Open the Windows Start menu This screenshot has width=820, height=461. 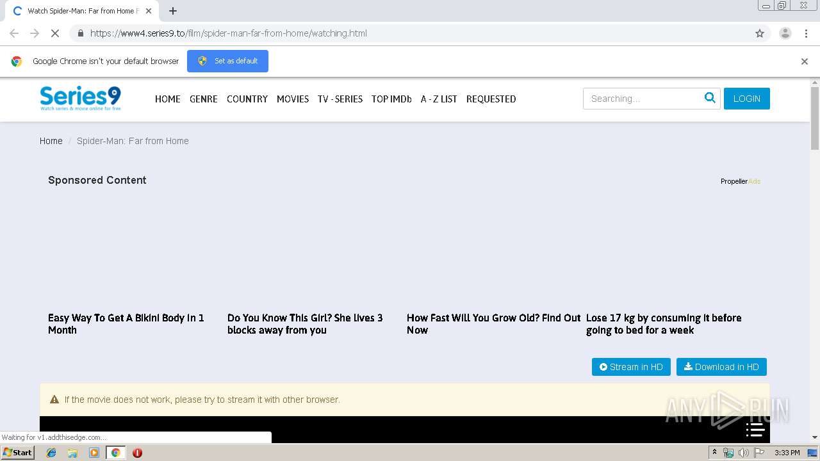click(x=18, y=453)
